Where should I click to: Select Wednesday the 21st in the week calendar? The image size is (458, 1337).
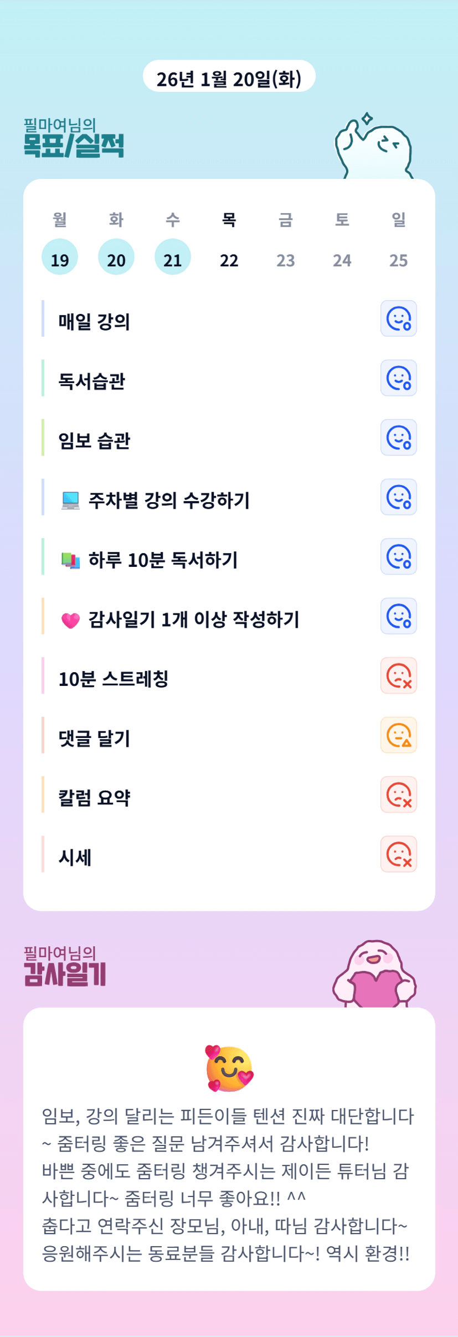tap(173, 257)
